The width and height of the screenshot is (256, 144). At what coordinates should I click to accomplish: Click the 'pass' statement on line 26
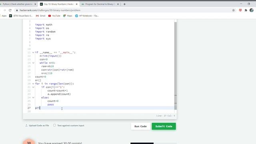pyautogui.click(x=51, y=104)
